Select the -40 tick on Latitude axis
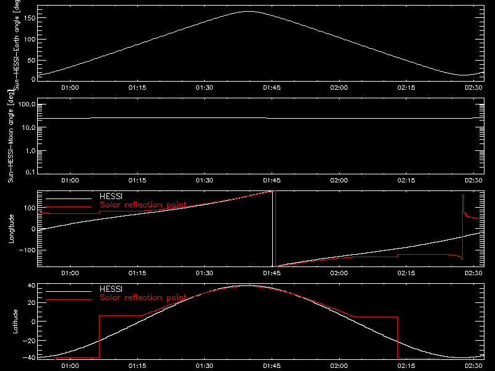This screenshot has width=495, height=371. click(x=29, y=358)
